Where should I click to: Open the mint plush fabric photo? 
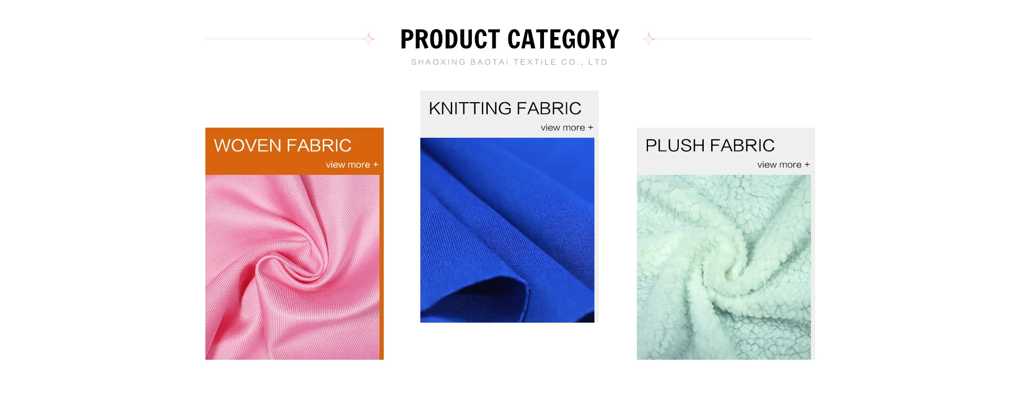pyautogui.click(x=724, y=267)
